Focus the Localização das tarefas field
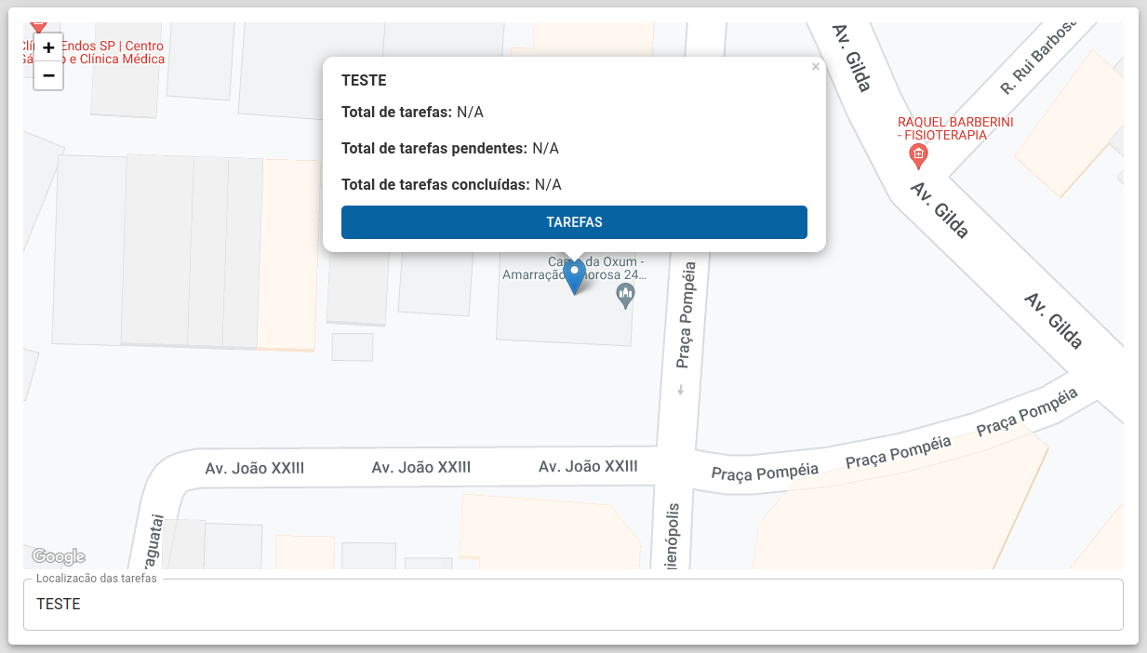The width and height of the screenshot is (1147, 653). (x=573, y=605)
